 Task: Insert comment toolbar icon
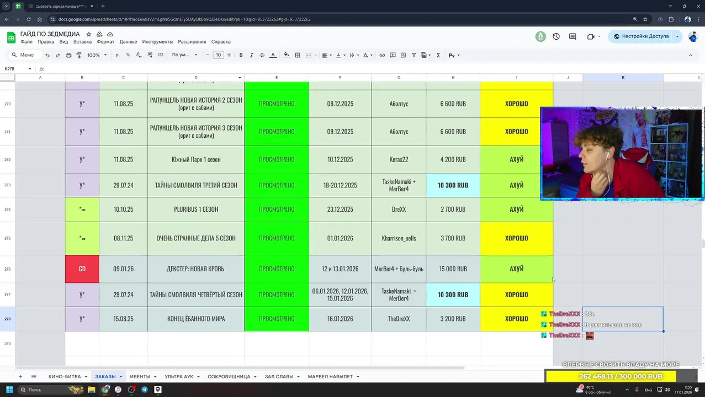click(393, 55)
